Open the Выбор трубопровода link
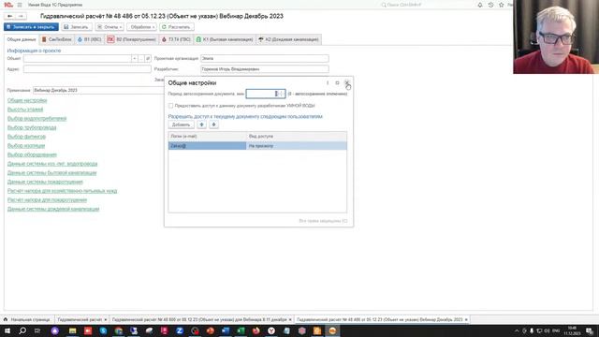 pyautogui.click(x=32, y=127)
